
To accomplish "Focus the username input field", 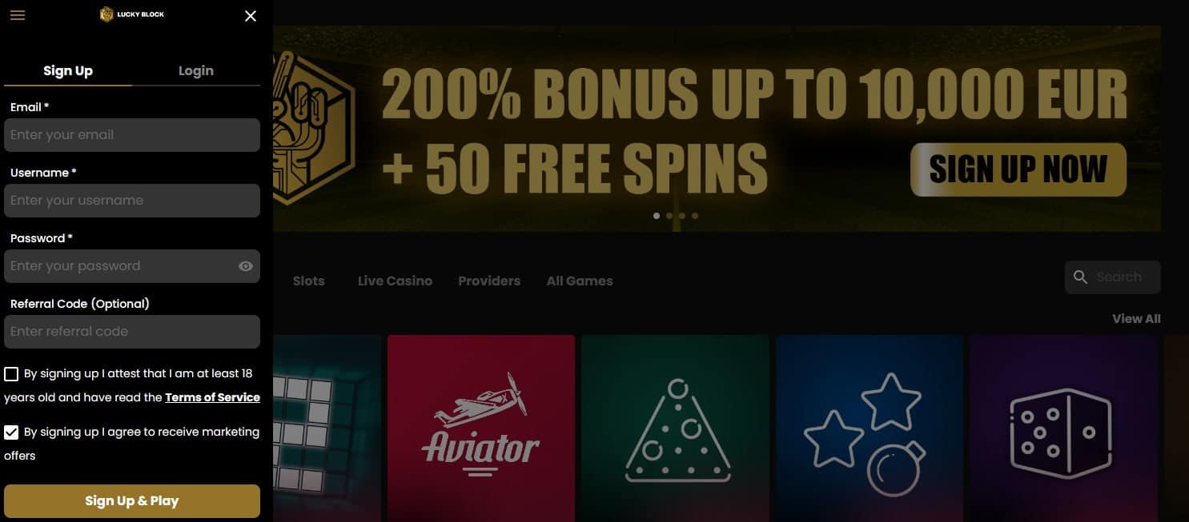I will point(132,201).
